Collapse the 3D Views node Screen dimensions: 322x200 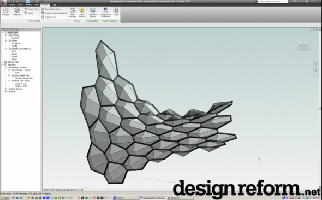pos(6,40)
